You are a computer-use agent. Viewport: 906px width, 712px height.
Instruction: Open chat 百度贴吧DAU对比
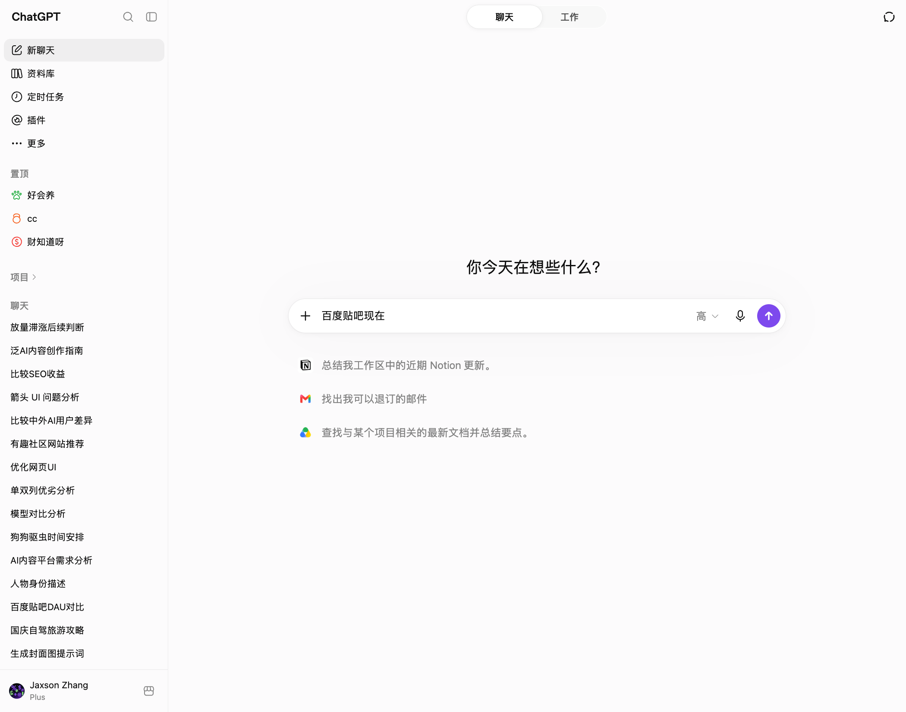pos(84,607)
